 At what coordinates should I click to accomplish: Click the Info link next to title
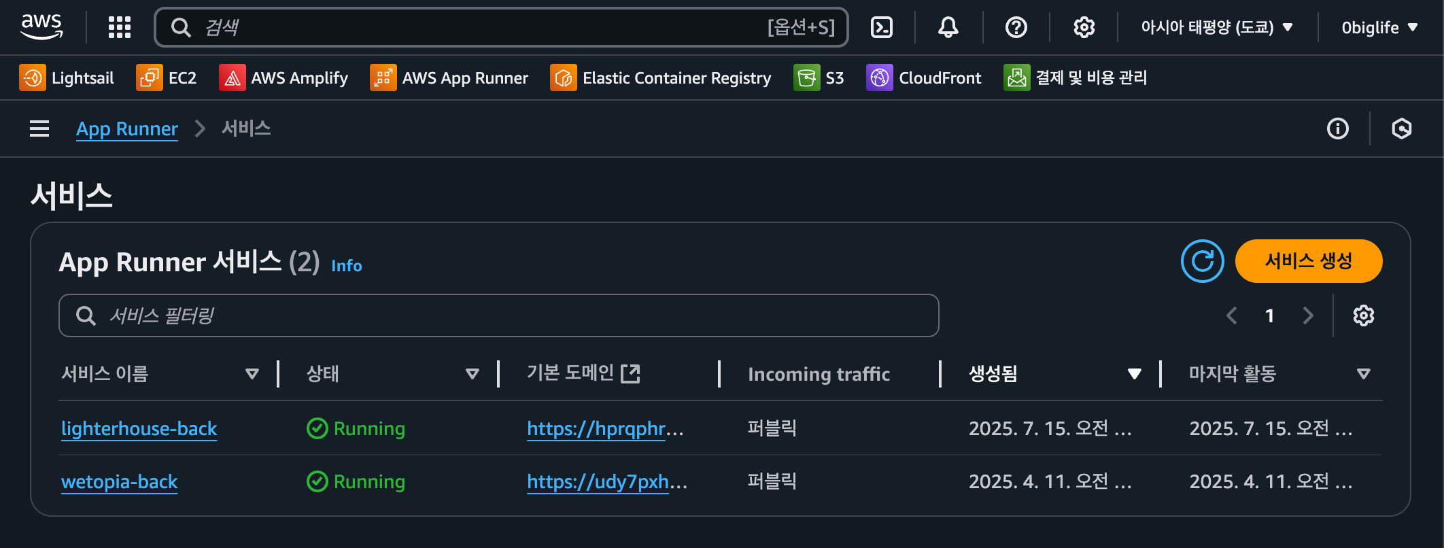[x=347, y=265]
